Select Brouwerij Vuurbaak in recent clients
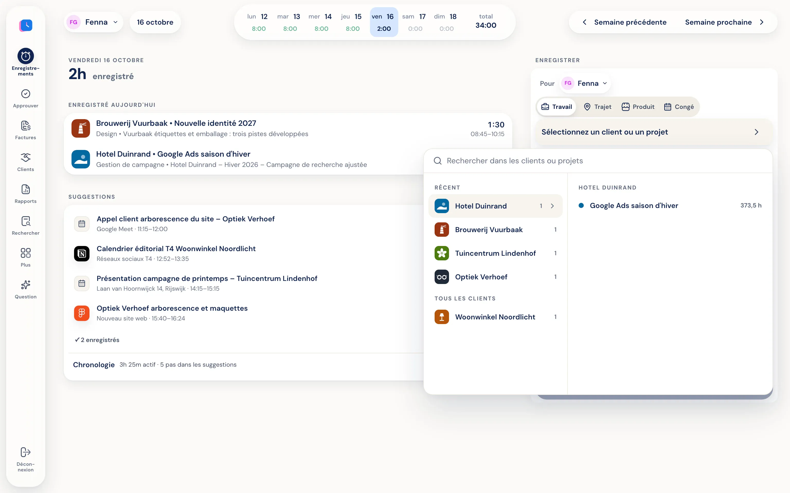The width and height of the screenshot is (790, 493). click(x=495, y=230)
